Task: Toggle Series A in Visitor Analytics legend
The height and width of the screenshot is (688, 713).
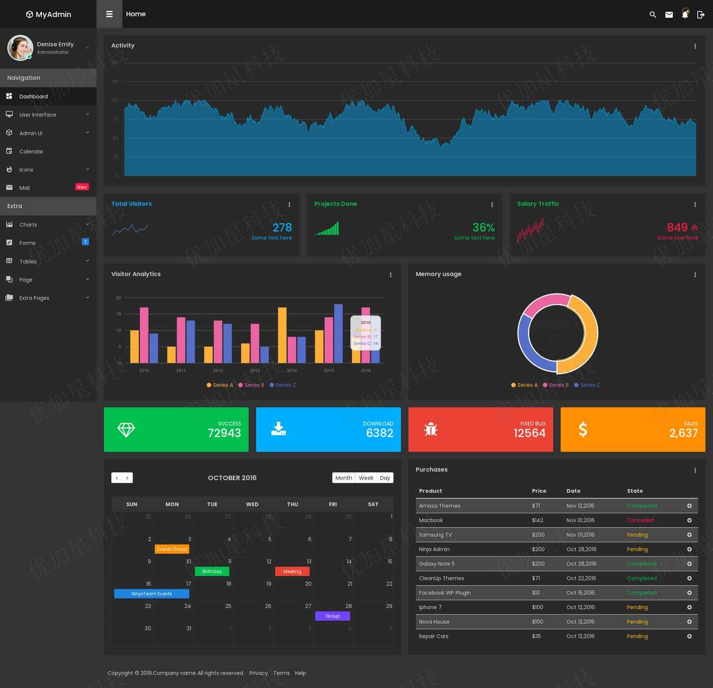Action: (220, 385)
